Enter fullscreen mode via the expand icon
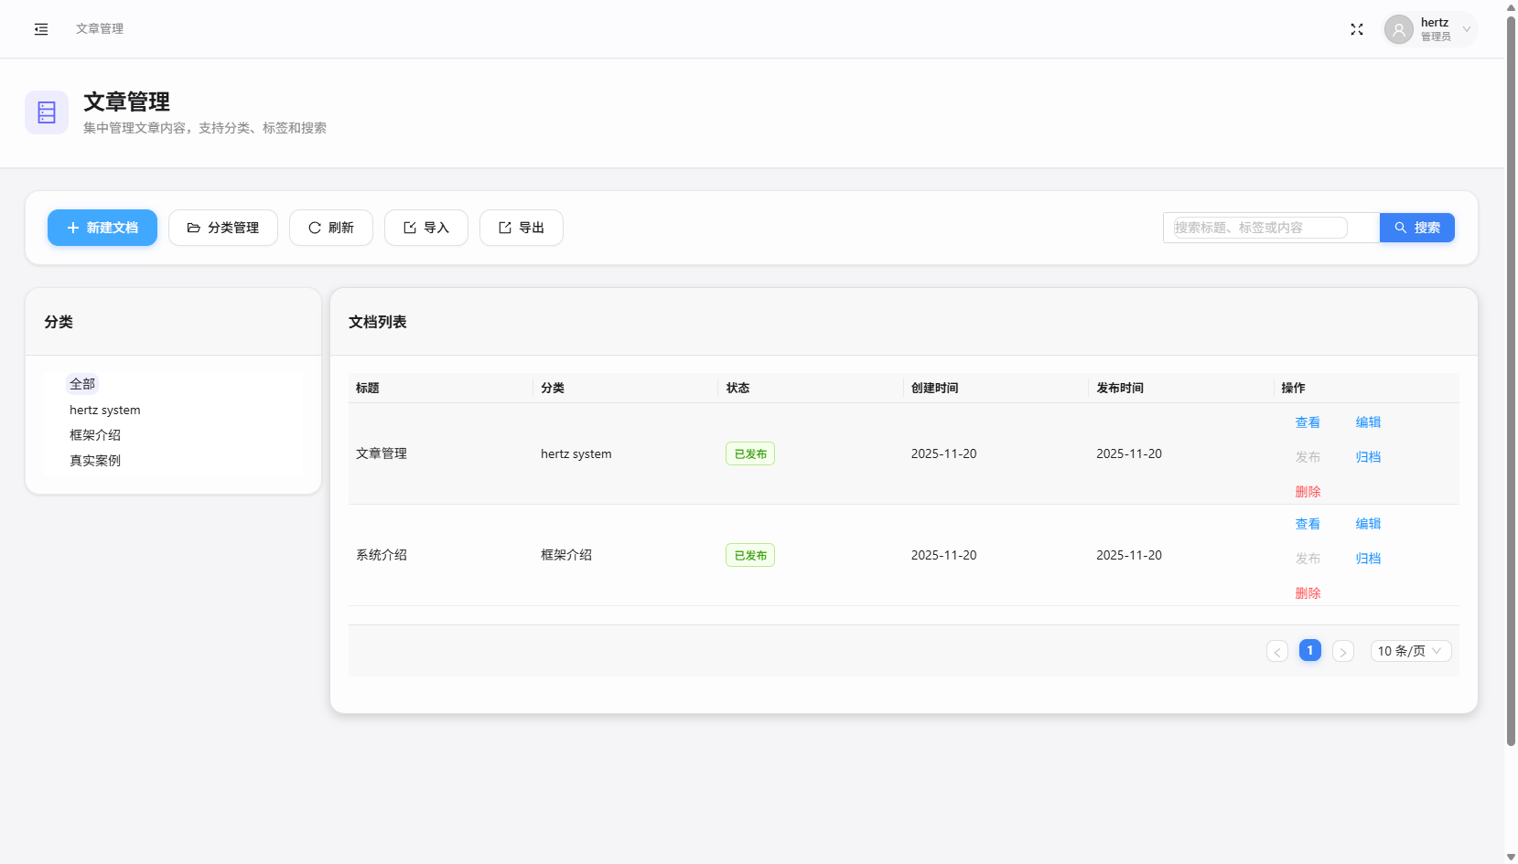1518x864 pixels. click(1358, 28)
